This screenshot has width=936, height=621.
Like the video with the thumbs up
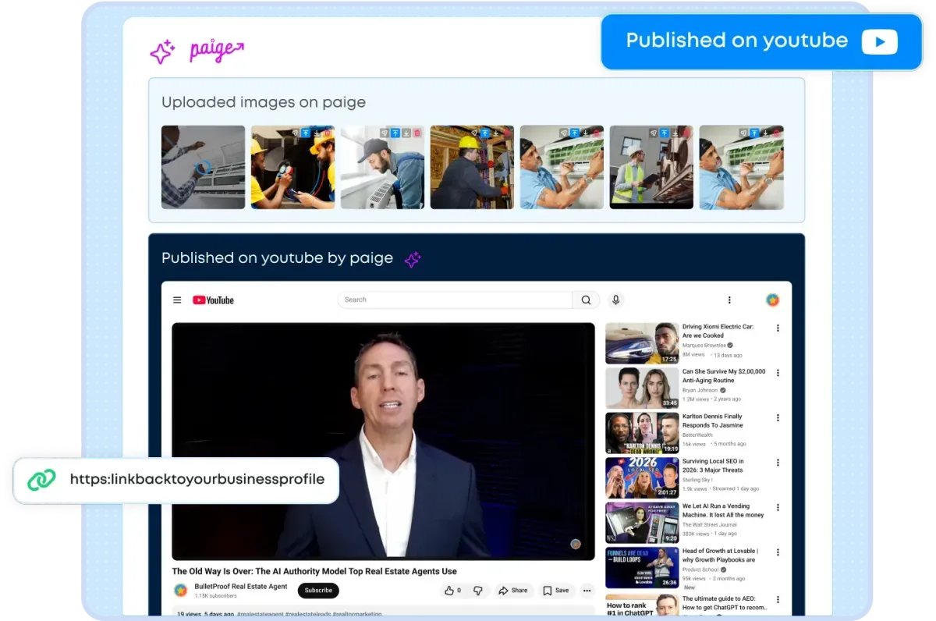(x=448, y=591)
